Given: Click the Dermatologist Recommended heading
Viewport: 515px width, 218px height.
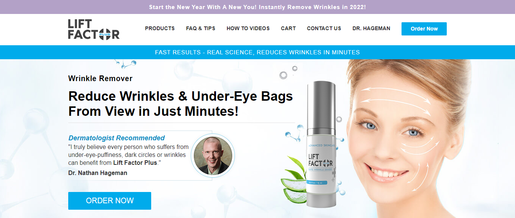Looking at the screenshot, I should point(116,138).
